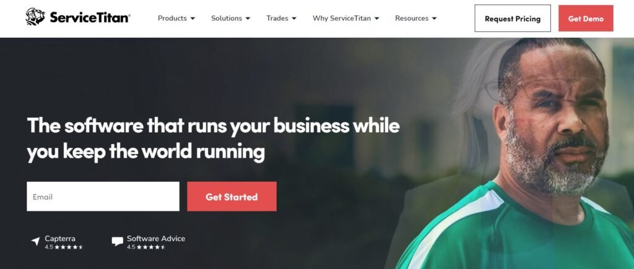This screenshot has height=269, width=634.
Task: Expand the Why ServiceTitan dropdown arrow
Action: 377,19
